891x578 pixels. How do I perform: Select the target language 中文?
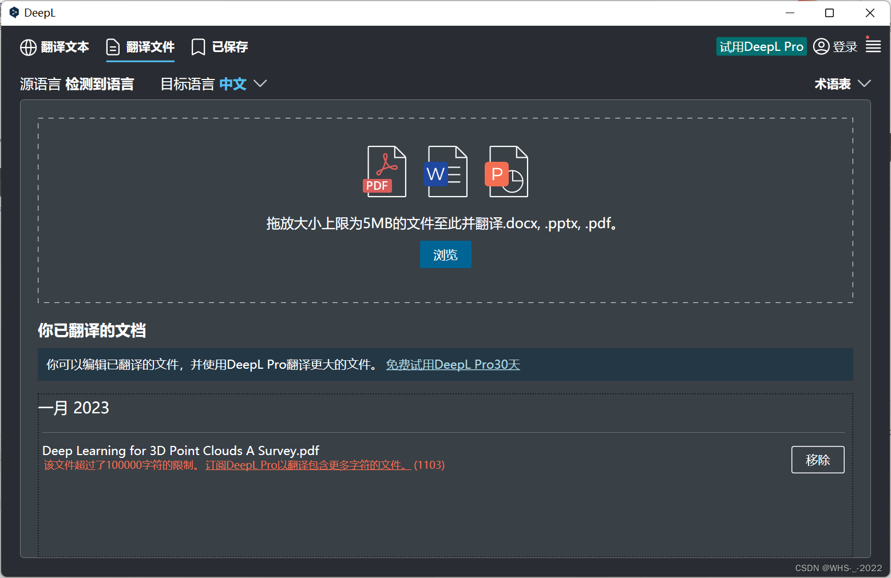[x=233, y=84]
